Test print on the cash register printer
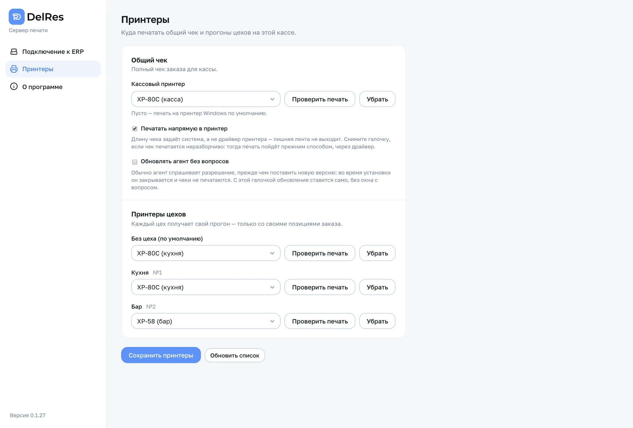This screenshot has width=633, height=428. coord(320,99)
